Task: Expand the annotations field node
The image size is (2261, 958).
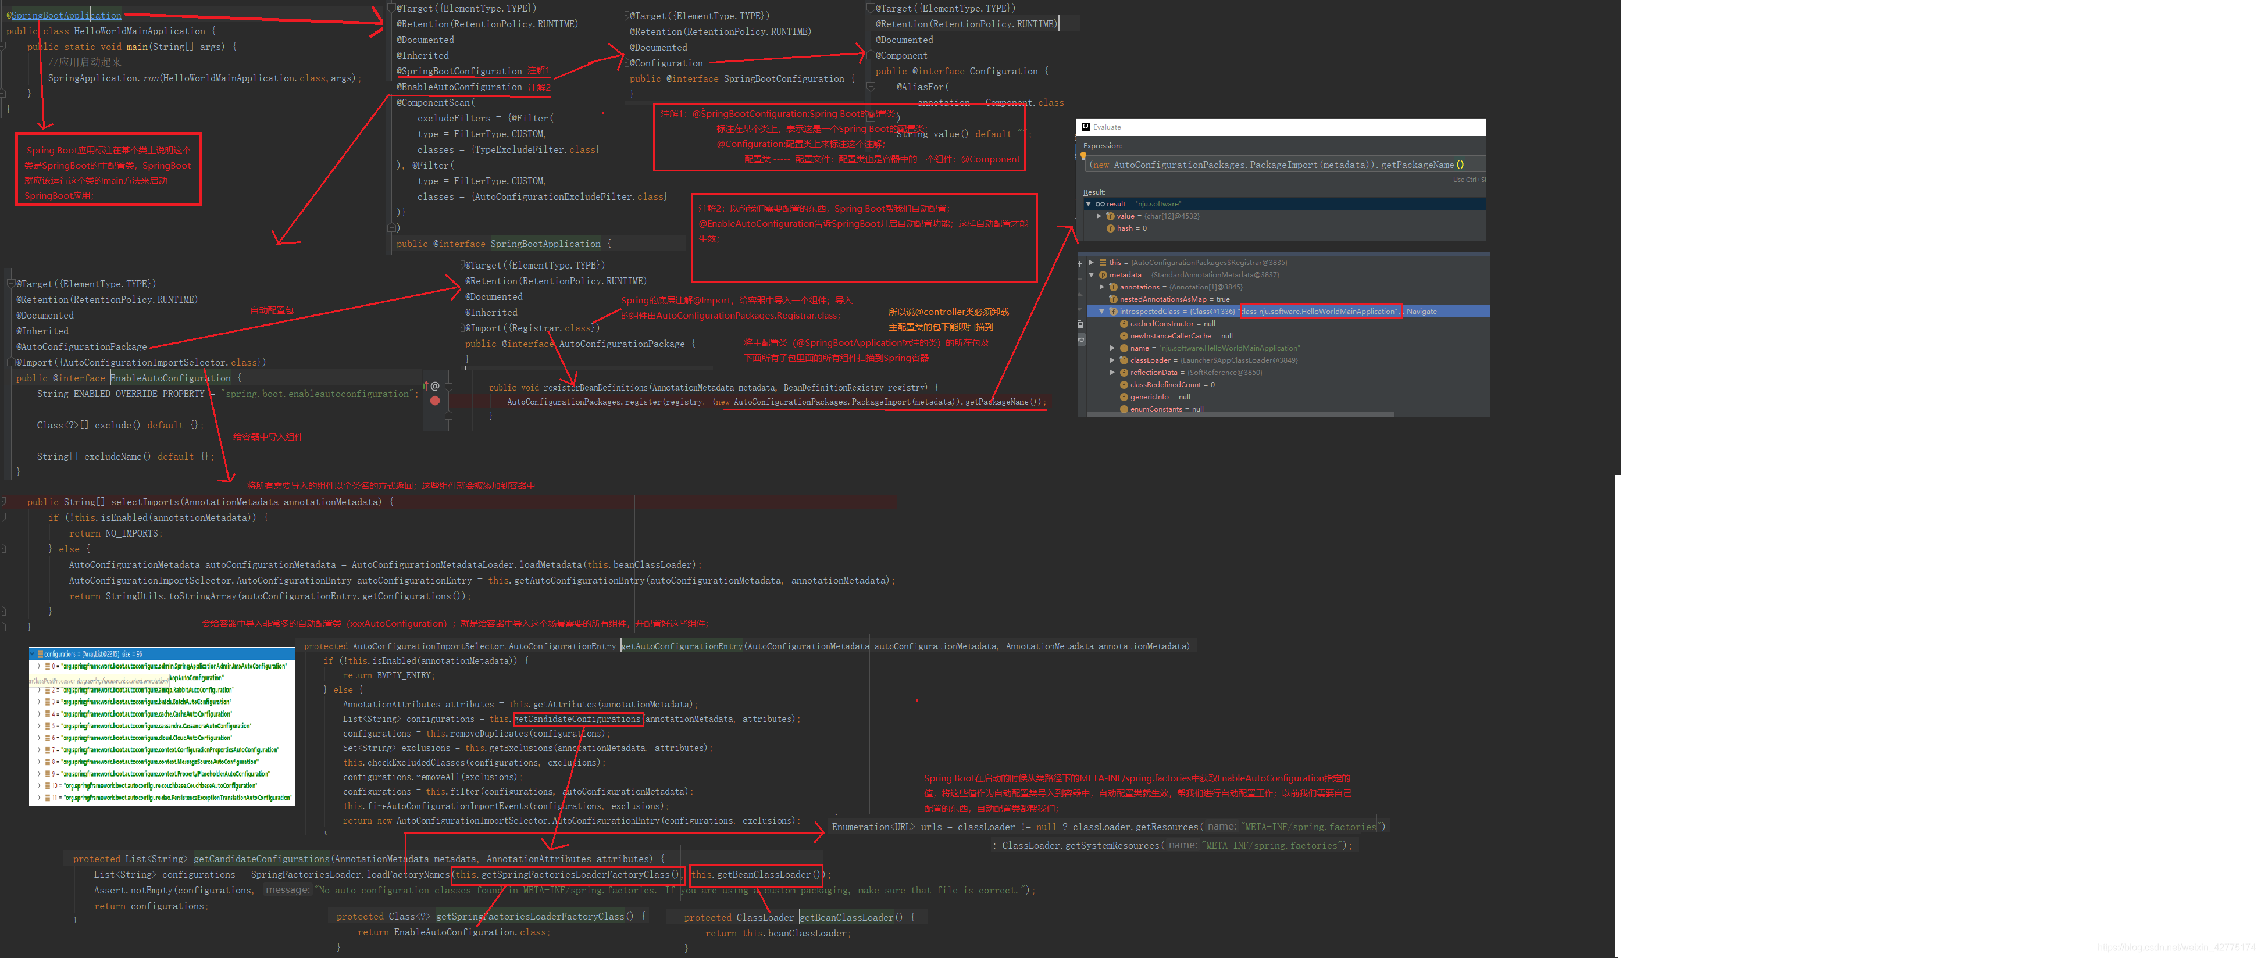Action: pyautogui.click(x=1101, y=287)
